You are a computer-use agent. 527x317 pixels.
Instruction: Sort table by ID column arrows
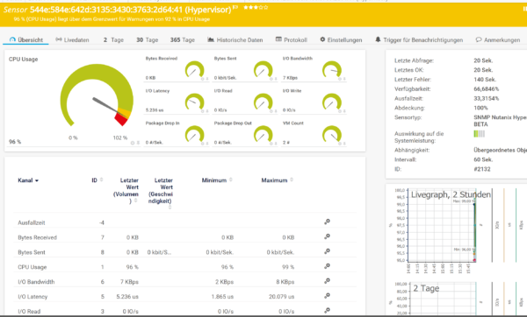point(102,180)
